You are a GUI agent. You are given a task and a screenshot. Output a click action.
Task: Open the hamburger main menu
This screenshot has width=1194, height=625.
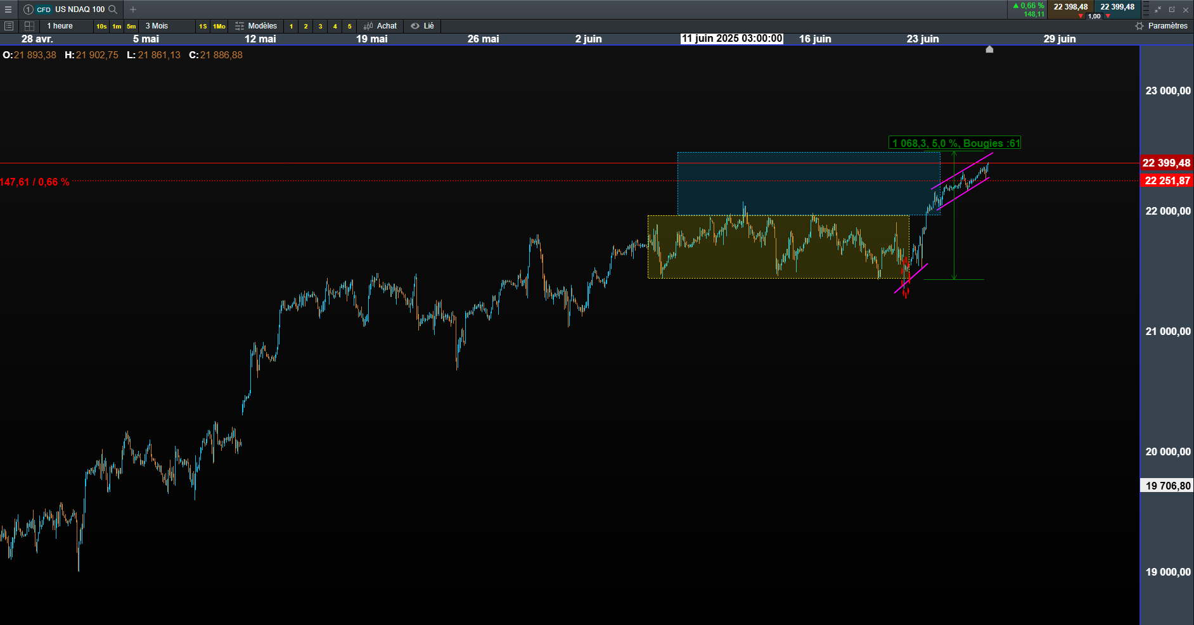[8, 9]
